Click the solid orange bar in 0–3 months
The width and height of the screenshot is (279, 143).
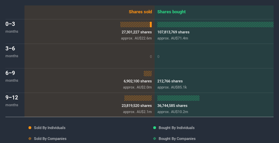(151, 25)
